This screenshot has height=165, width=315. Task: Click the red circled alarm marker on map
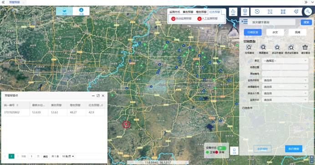pyautogui.click(x=127, y=124)
